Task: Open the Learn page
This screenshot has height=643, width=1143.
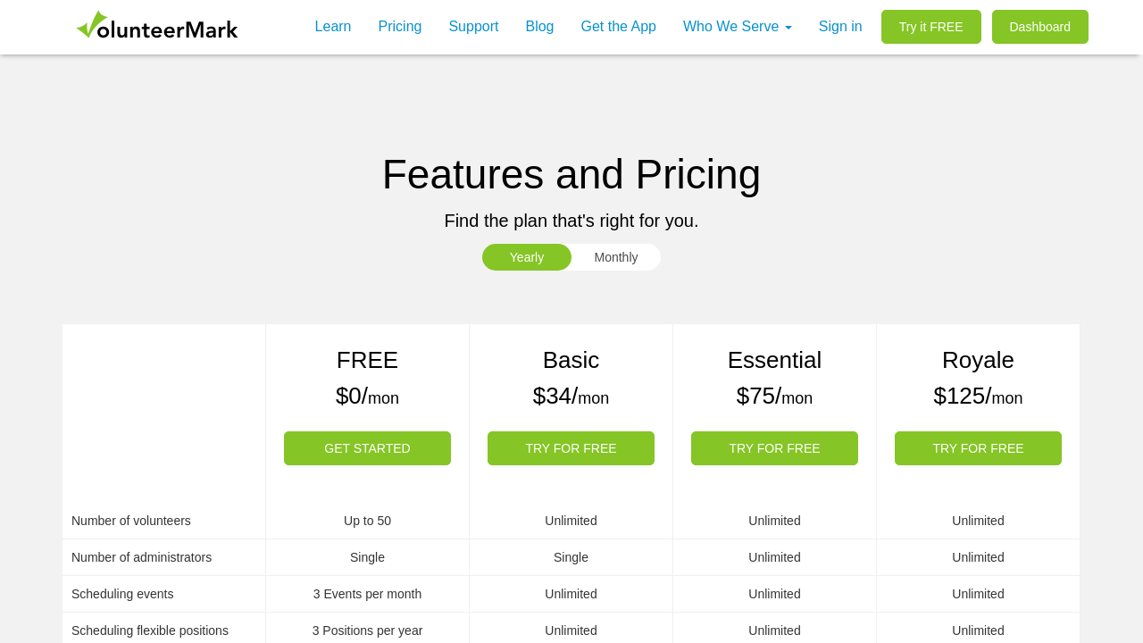Action: 333,27
